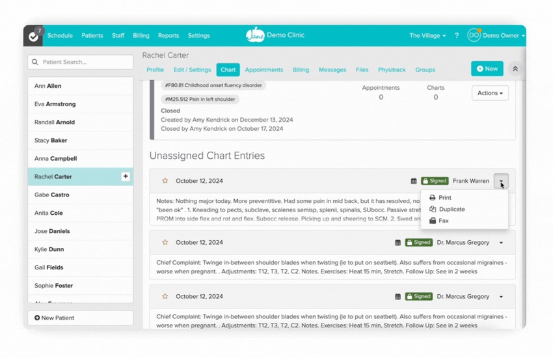Click calendar icon on Frank Warren's entry
This screenshot has height=358, width=553.
tap(413, 181)
